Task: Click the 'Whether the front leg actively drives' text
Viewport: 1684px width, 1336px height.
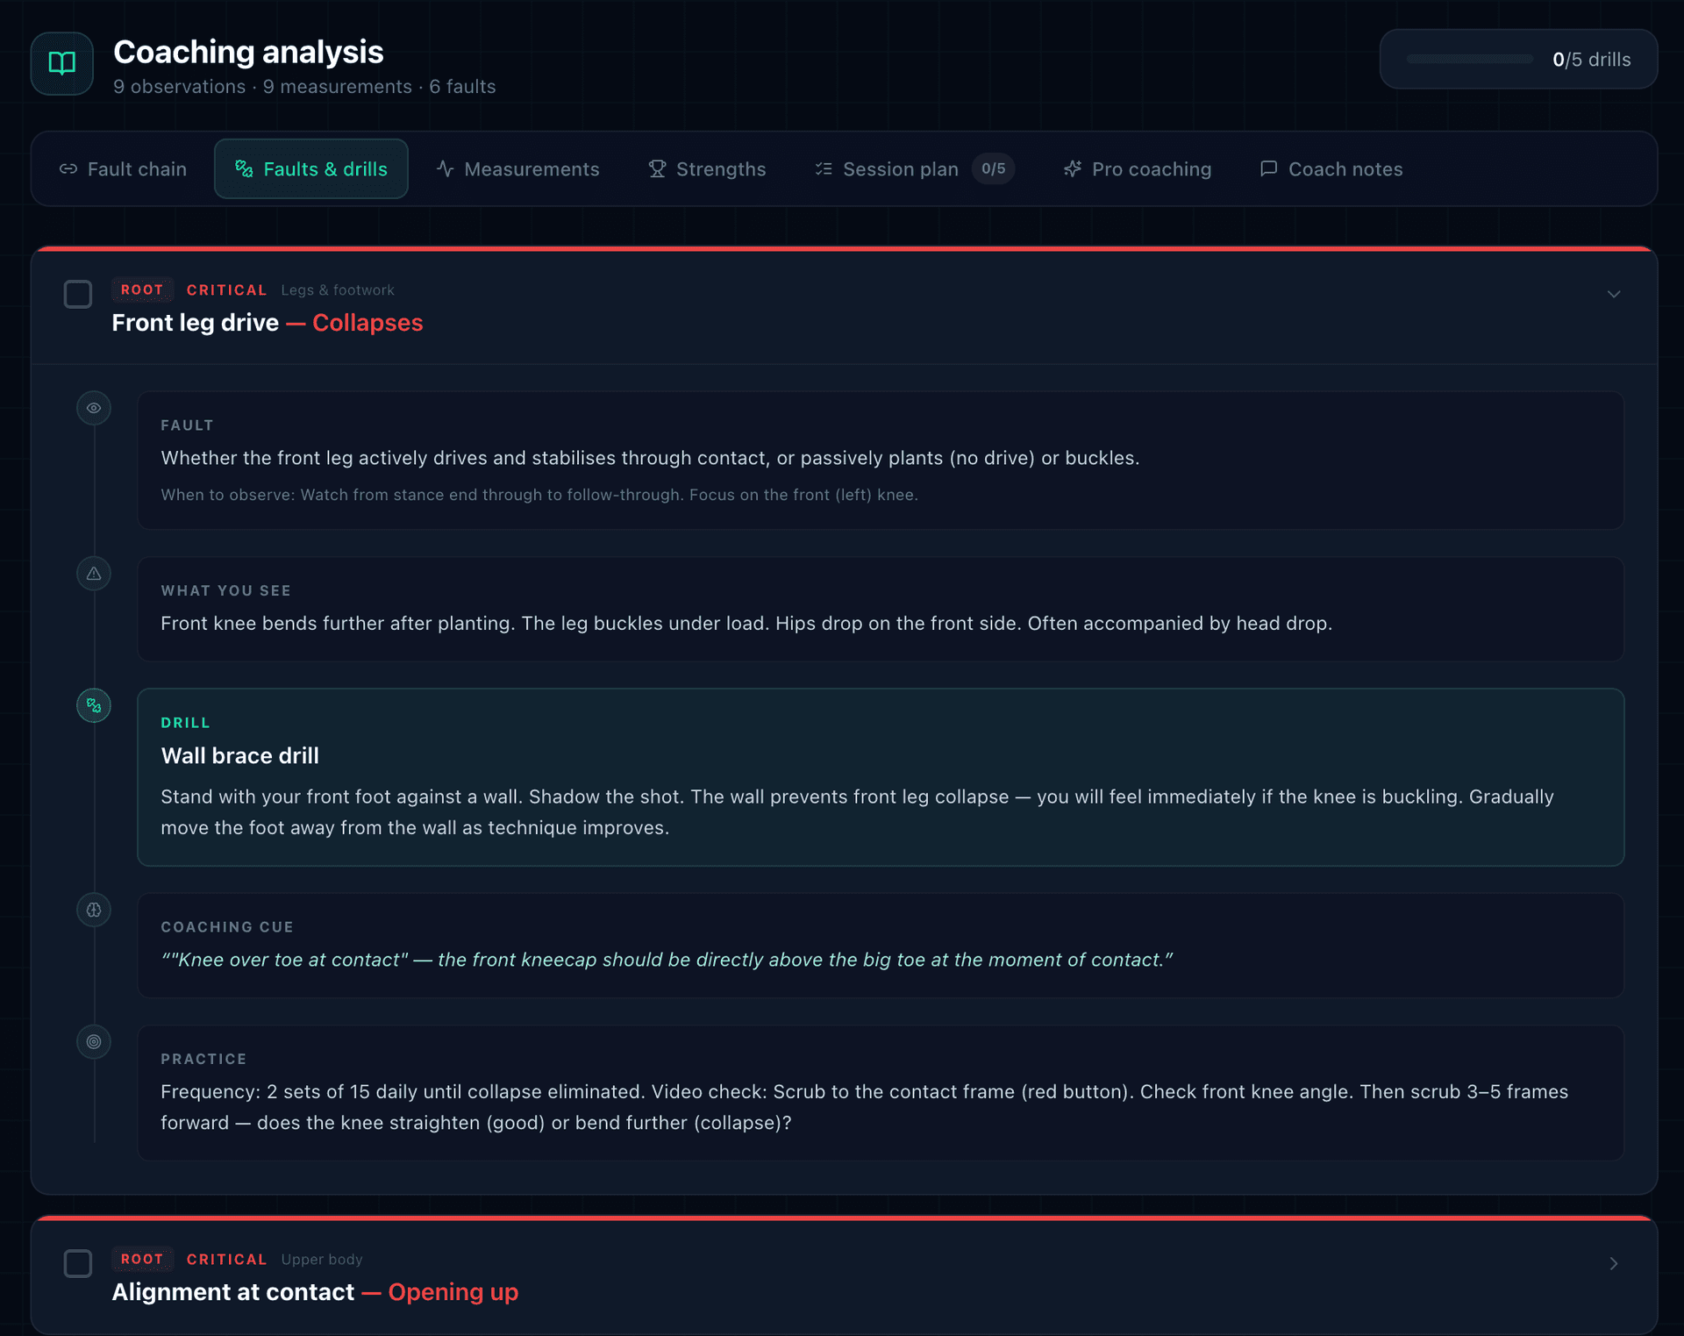Action: point(650,458)
